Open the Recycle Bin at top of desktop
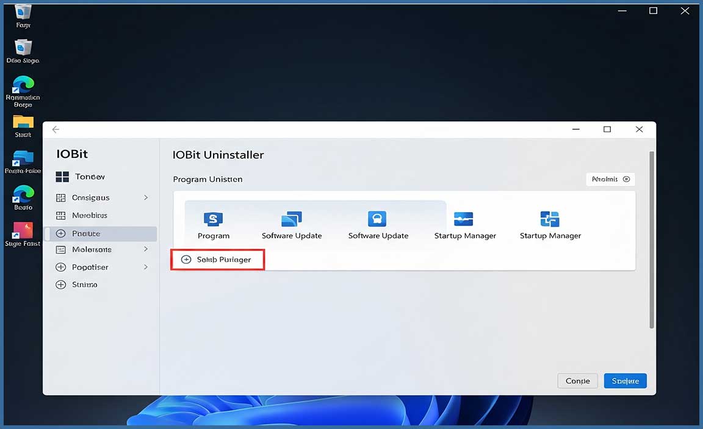 pos(23,12)
